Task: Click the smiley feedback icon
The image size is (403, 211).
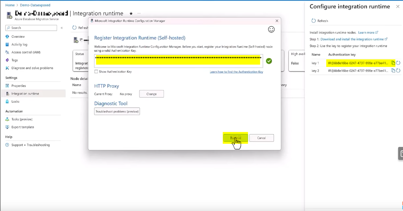Action: (x=271, y=29)
